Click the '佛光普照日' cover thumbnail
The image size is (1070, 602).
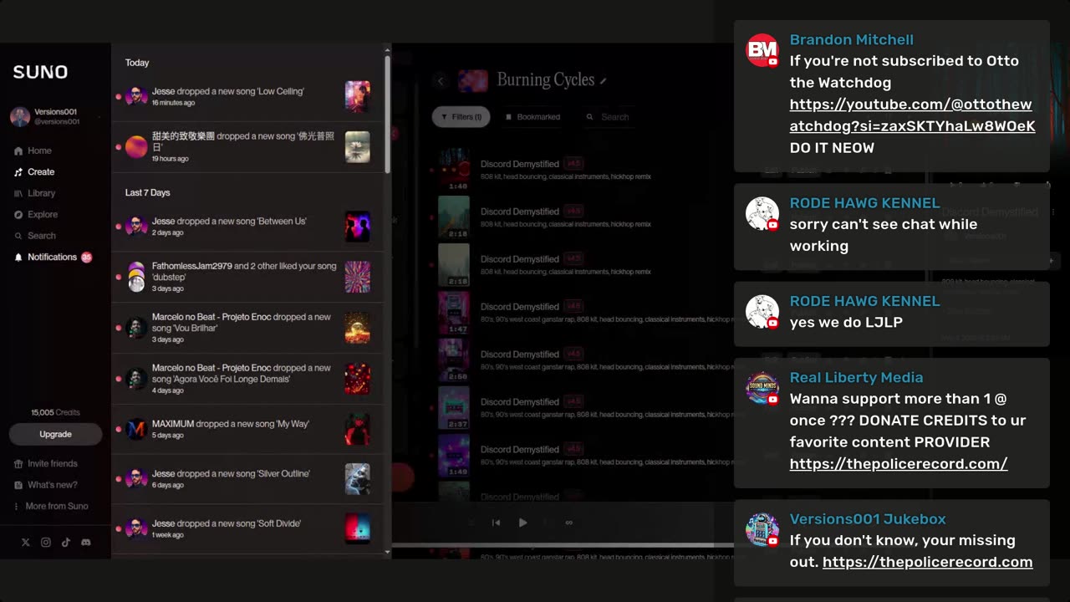[358, 147]
